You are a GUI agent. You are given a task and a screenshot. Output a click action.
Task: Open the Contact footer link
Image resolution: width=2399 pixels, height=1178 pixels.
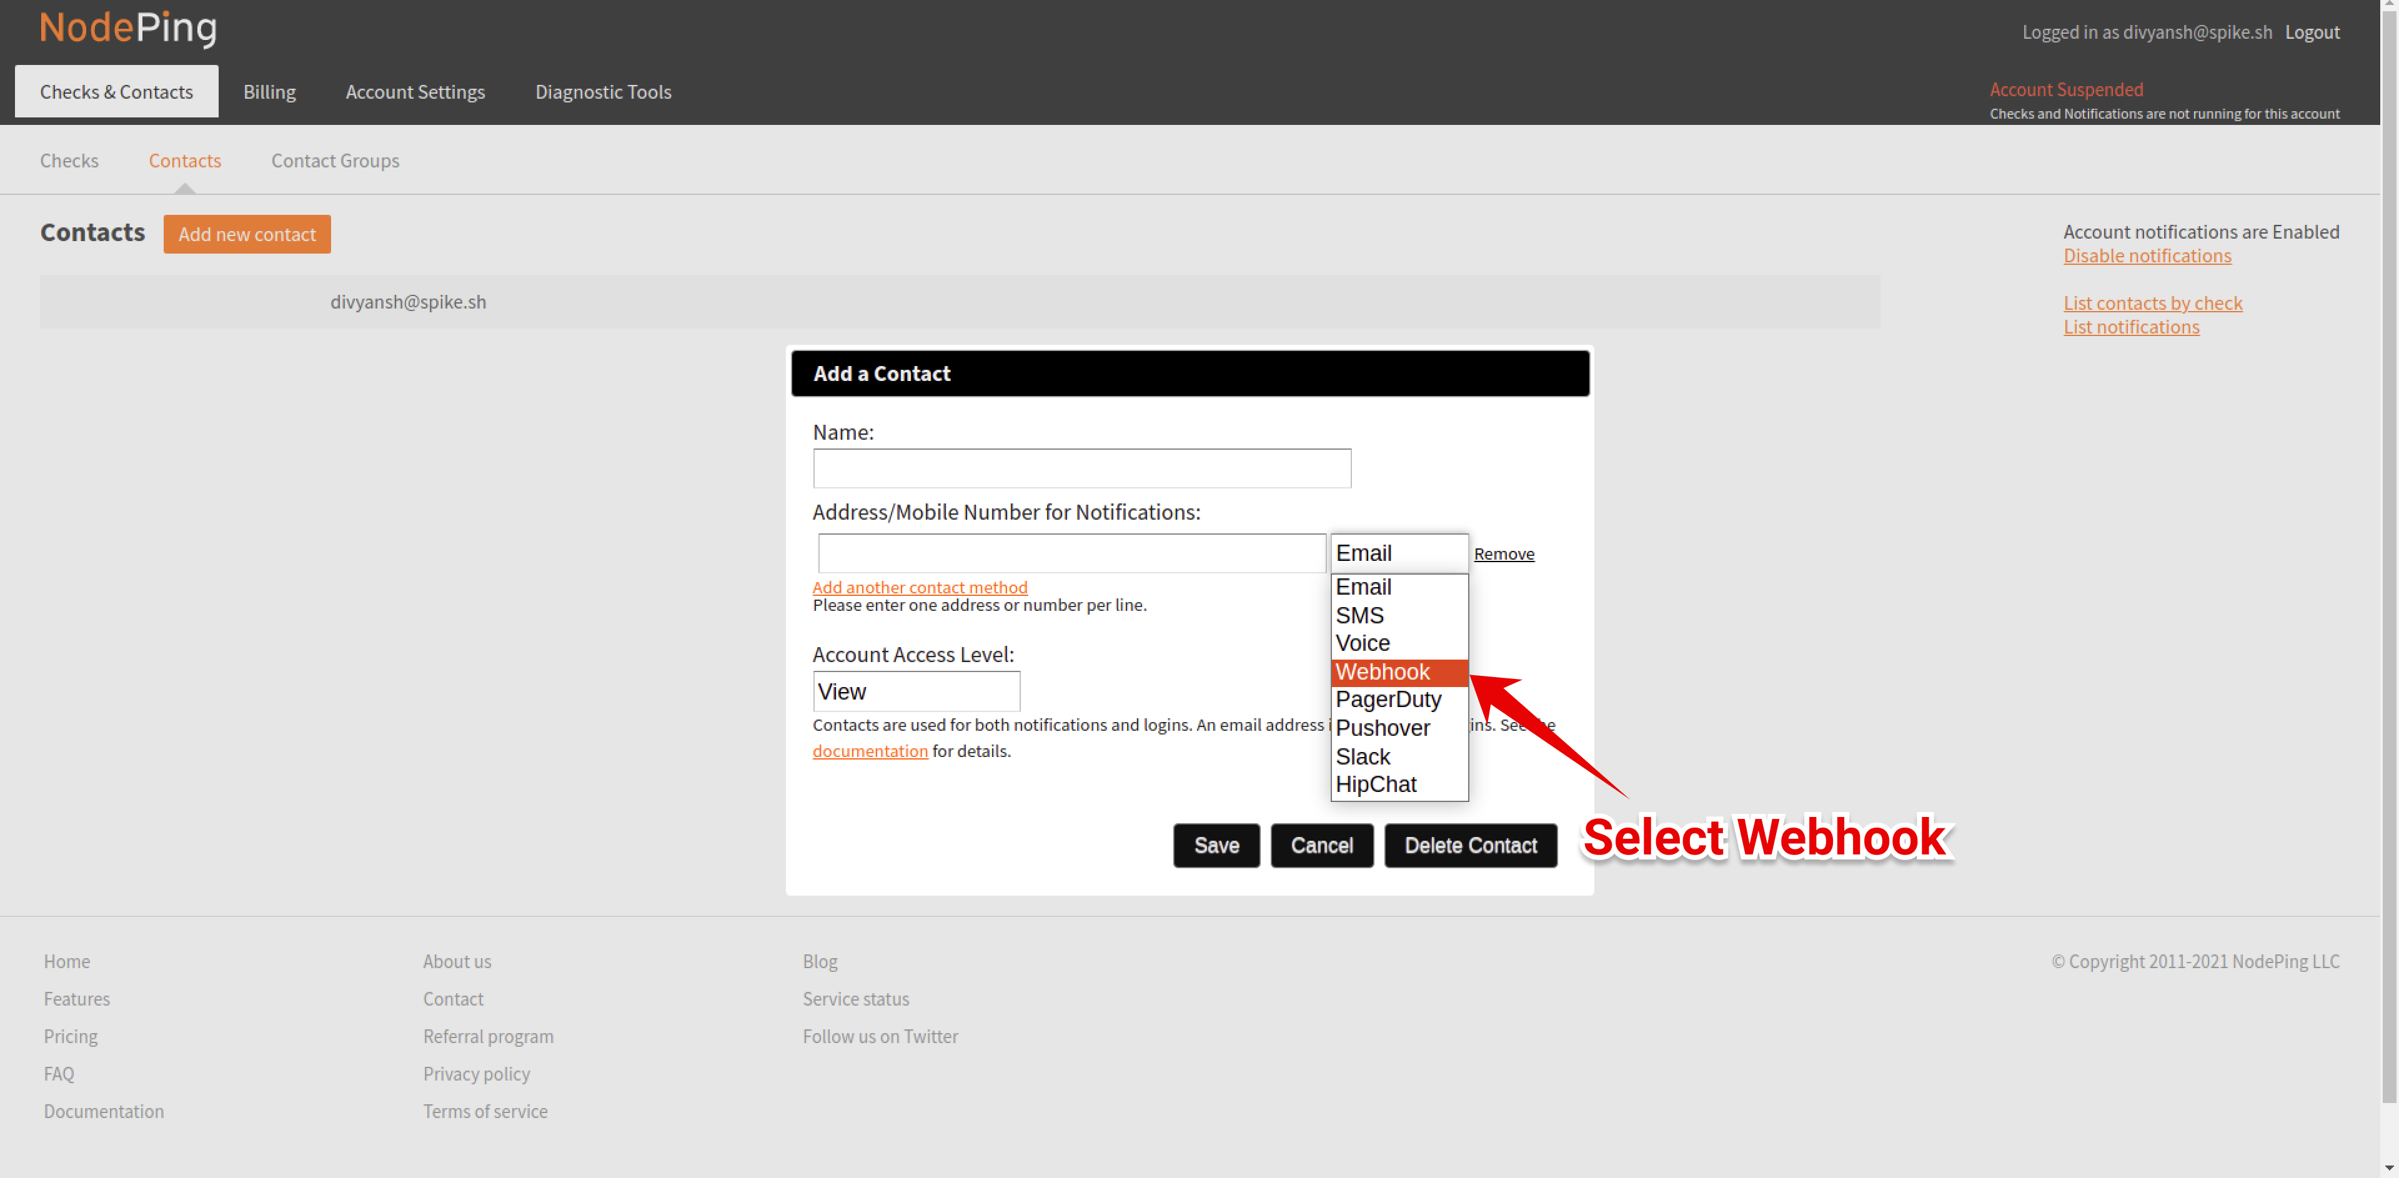(x=454, y=998)
